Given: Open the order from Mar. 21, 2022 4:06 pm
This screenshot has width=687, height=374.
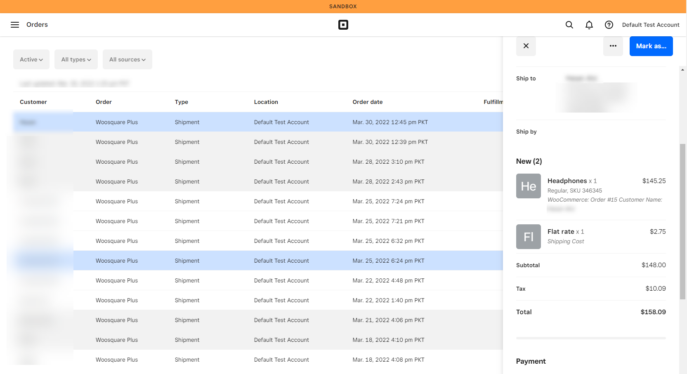Looking at the screenshot, I should tap(258, 320).
